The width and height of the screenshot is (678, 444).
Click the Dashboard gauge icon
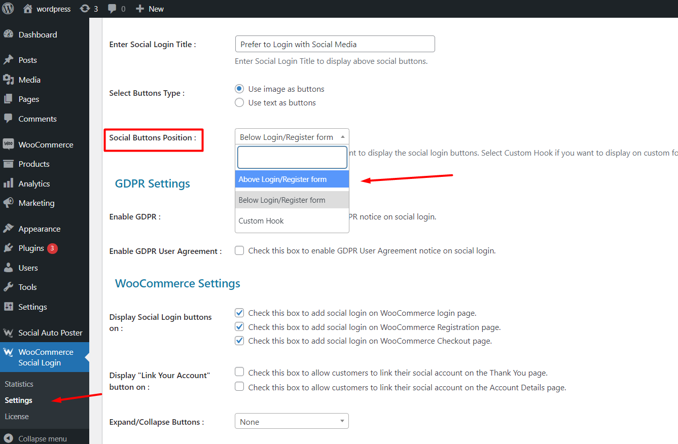pos(8,34)
